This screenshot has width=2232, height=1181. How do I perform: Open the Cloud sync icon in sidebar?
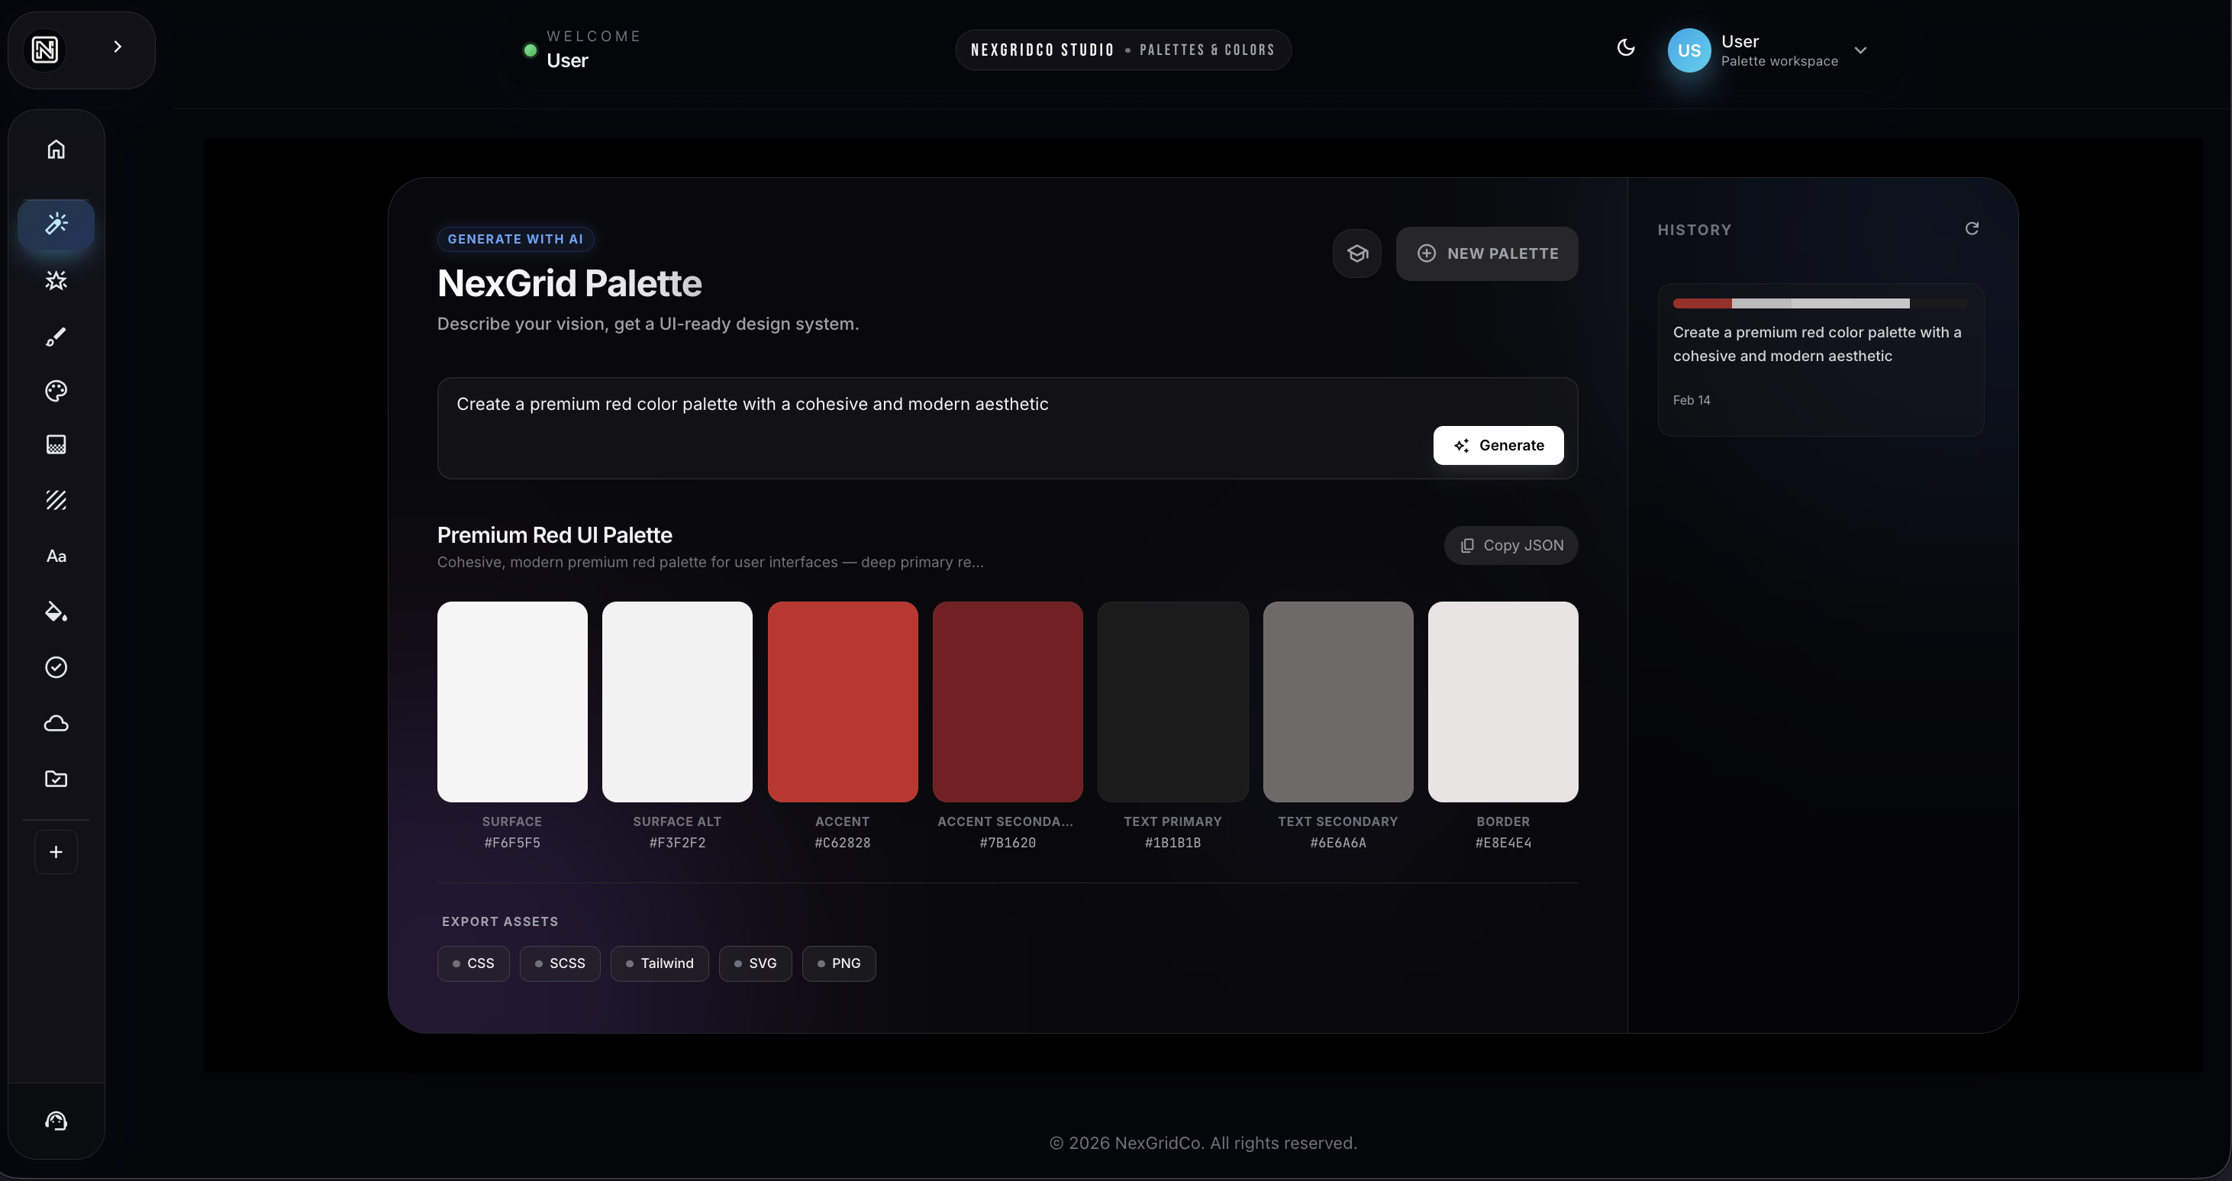point(56,724)
